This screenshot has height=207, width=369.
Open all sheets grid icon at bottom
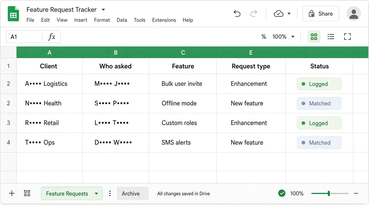click(x=27, y=193)
